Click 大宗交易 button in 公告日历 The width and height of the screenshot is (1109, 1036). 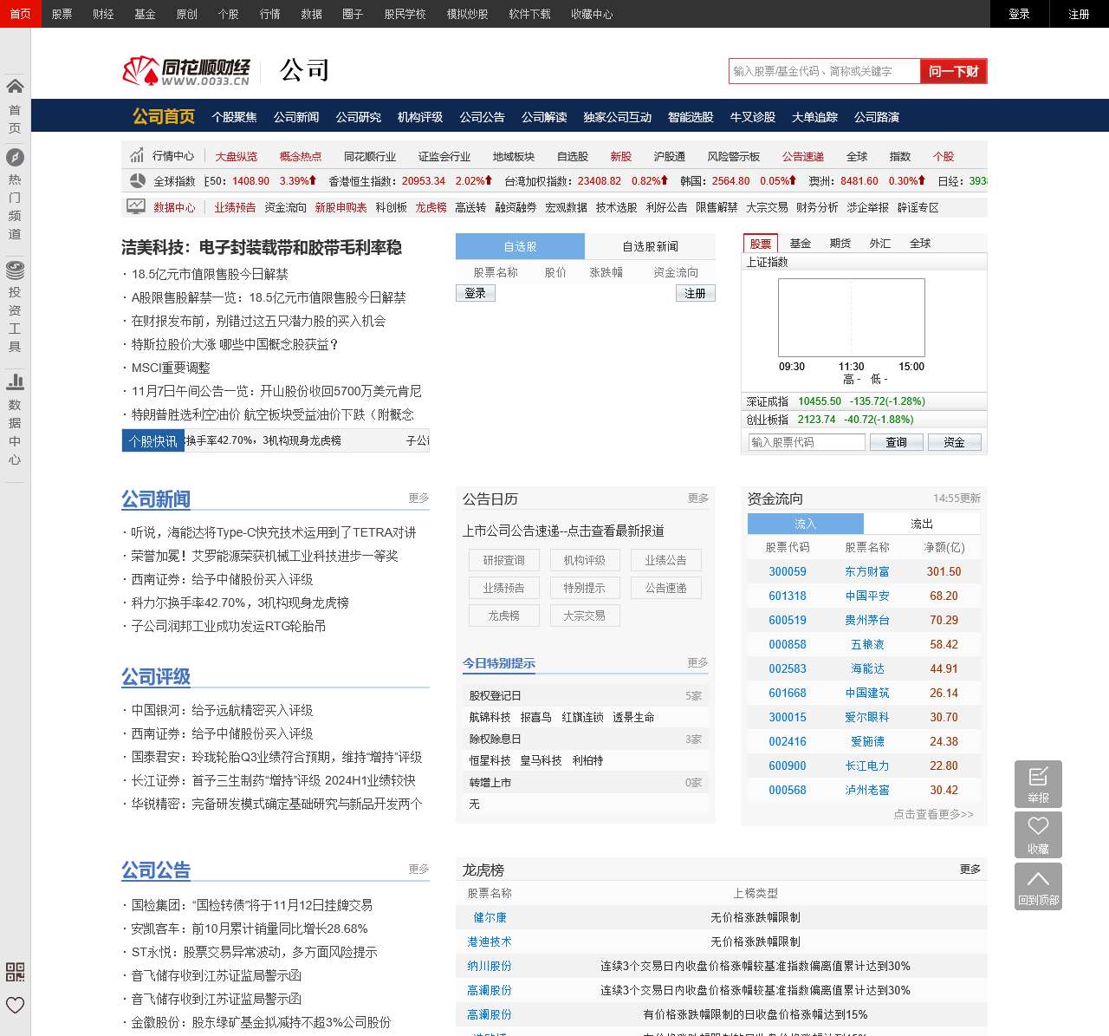(585, 616)
